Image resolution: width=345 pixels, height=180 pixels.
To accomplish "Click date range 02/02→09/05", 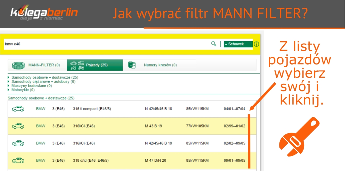I will 235,143.
